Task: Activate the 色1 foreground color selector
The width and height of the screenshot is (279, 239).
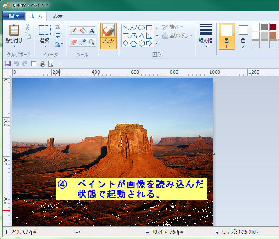Action: (x=227, y=36)
